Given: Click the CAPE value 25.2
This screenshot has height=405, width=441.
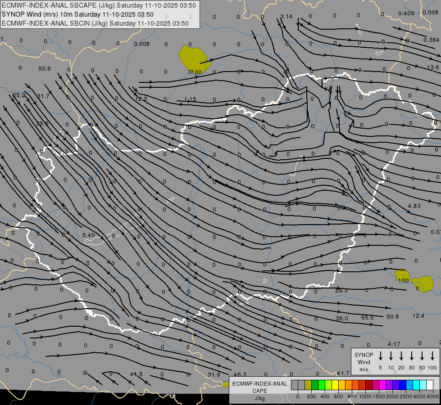Looking at the screenshot, I should tap(19, 95).
